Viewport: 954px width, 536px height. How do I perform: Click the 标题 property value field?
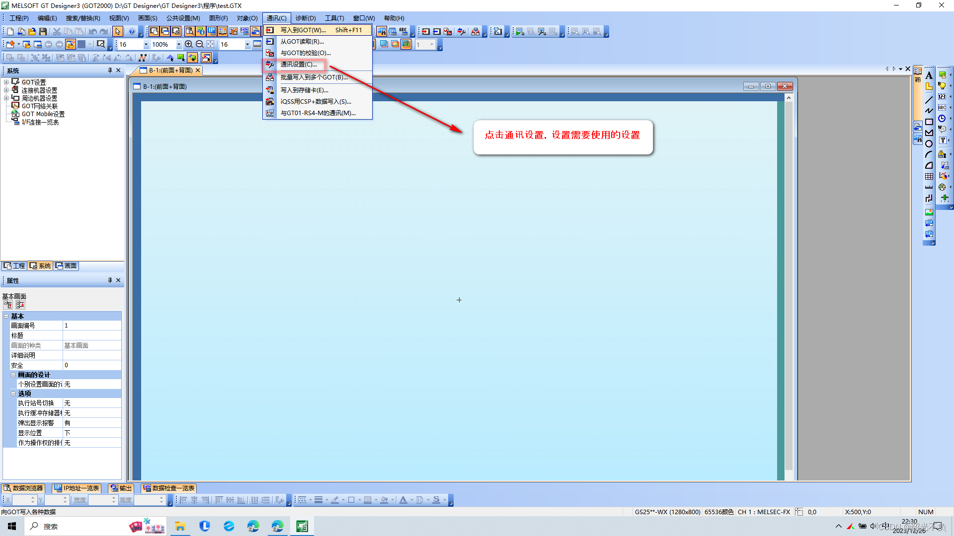pos(92,335)
